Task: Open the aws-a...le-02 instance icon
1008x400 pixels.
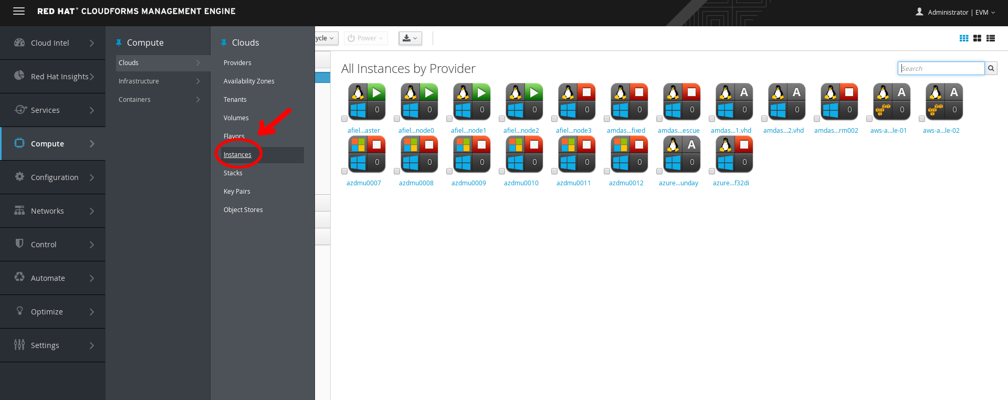Action: [x=944, y=102]
